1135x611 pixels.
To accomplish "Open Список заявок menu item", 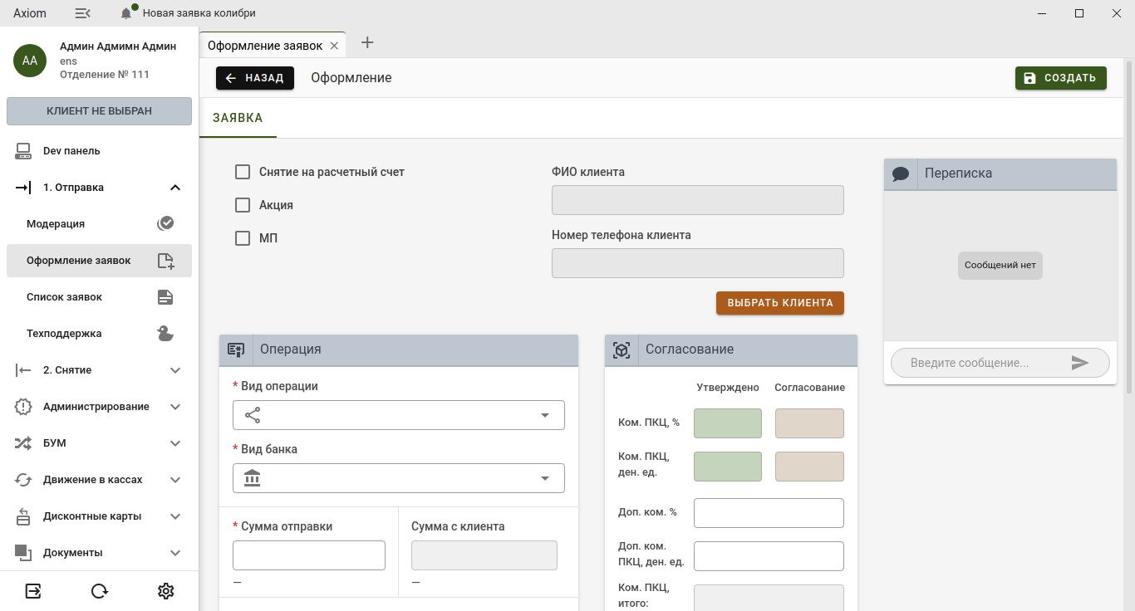I will [99, 297].
